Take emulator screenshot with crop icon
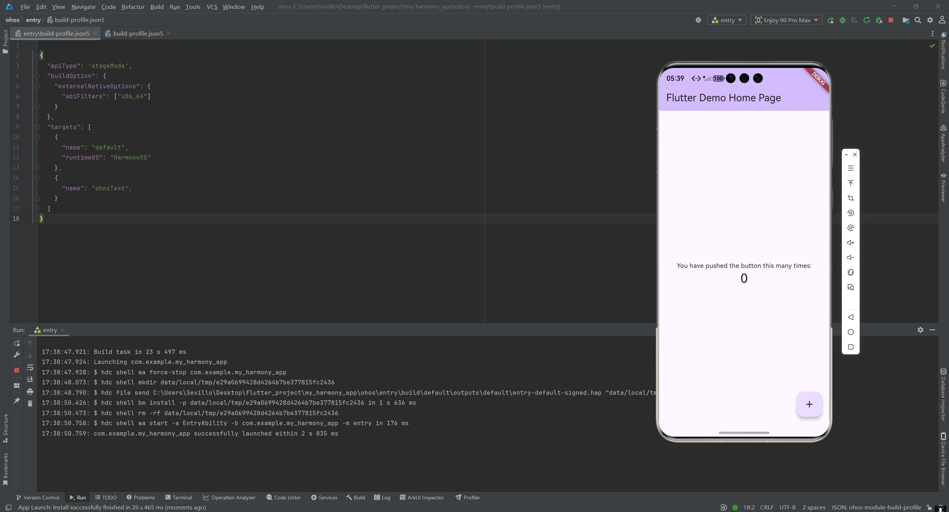Image resolution: width=949 pixels, height=512 pixels. (850, 198)
